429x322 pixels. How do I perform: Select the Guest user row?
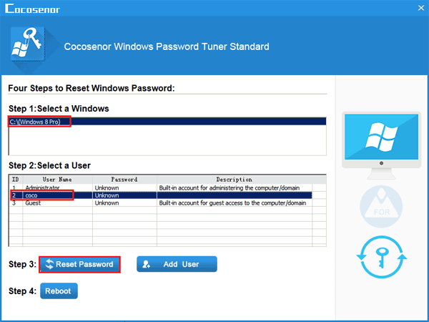(161, 203)
